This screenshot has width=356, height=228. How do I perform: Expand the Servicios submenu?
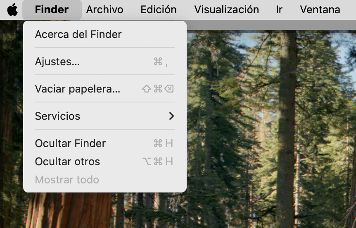tap(105, 116)
